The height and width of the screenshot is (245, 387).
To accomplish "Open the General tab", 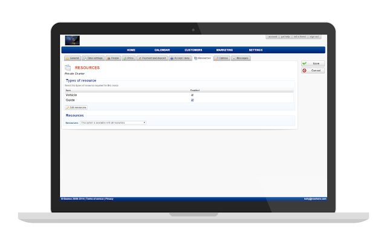I will point(72,58).
